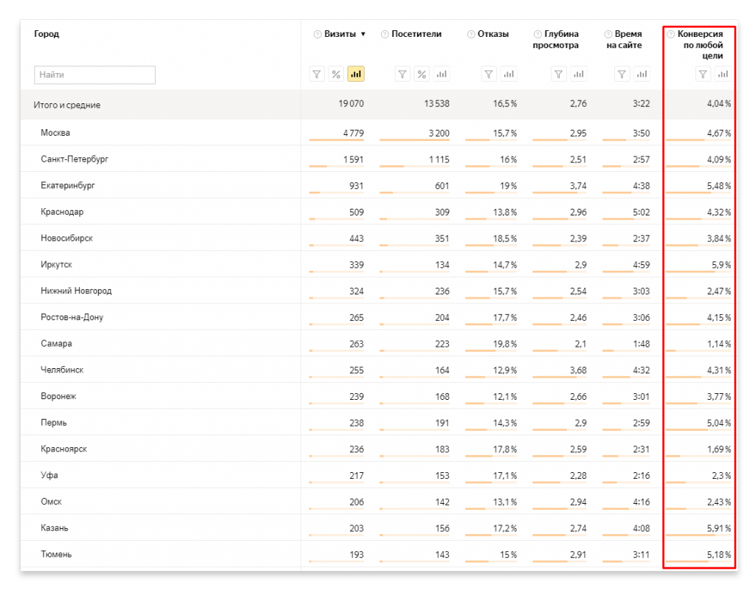Select the Санкт-Петербург row
This screenshot has width=756, height=602.
tap(379, 159)
